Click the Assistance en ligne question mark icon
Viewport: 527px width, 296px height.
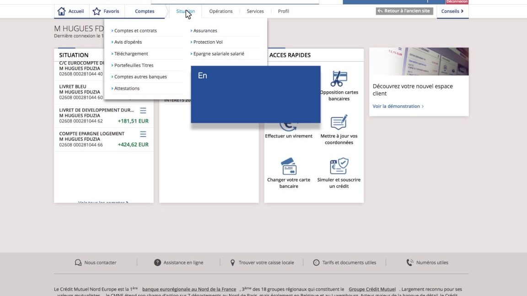pos(157,263)
